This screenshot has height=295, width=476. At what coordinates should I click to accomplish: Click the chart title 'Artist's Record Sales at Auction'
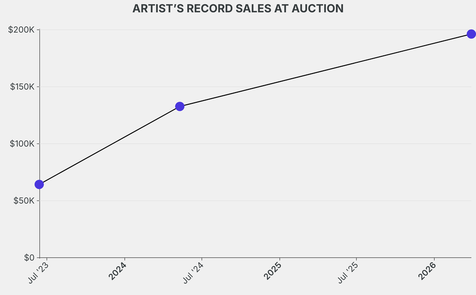238,9
